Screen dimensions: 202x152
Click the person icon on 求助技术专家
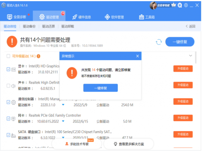(66, 144)
